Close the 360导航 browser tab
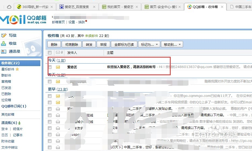This screenshot has height=151, width=252. click(52, 7)
